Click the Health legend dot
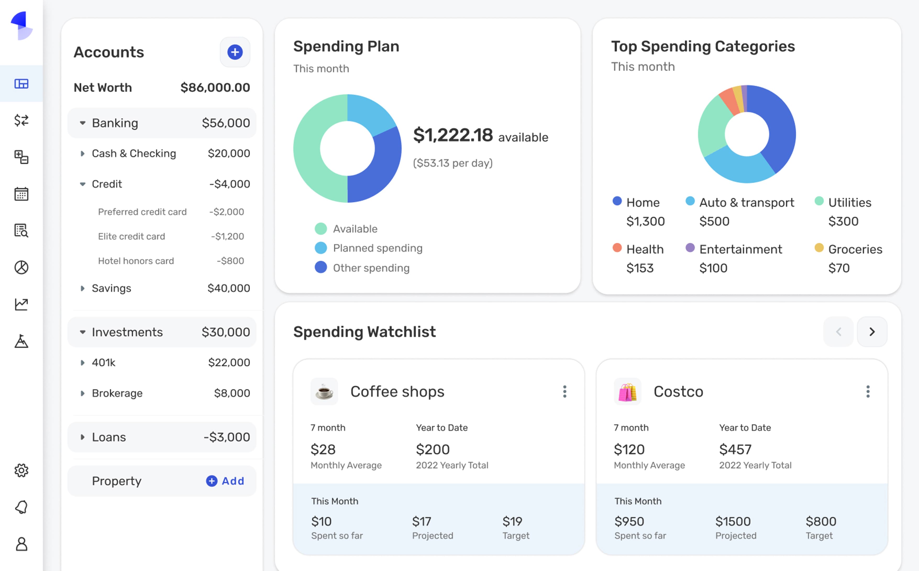The height and width of the screenshot is (571, 919). click(617, 248)
